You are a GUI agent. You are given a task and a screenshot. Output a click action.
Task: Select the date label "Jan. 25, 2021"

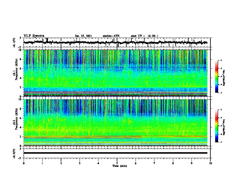[83, 36]
